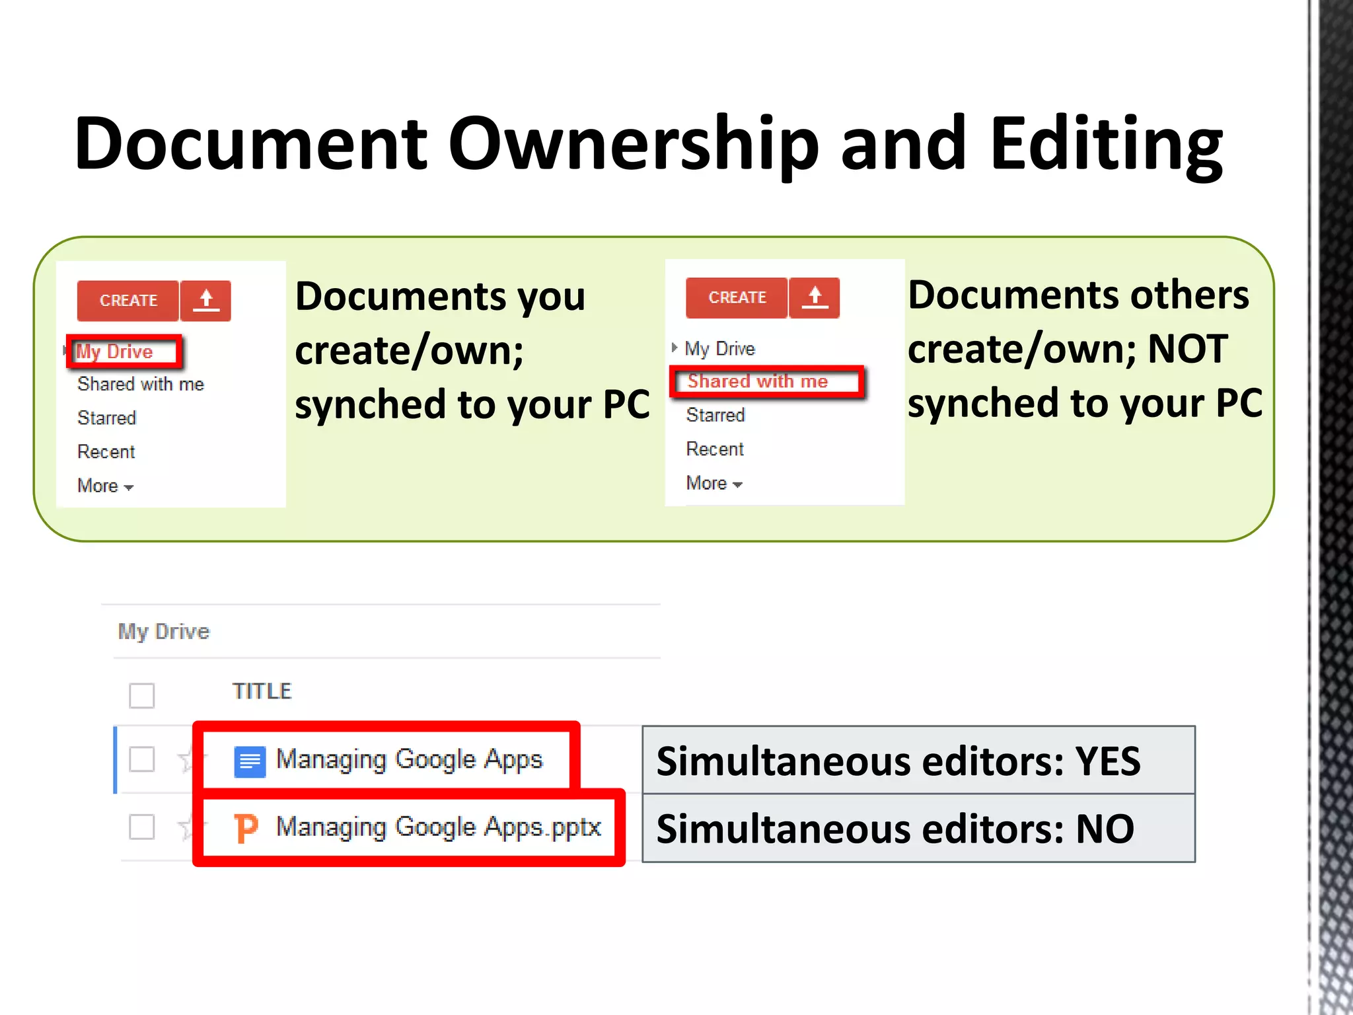This screenshot has width=1353, height=1015.
Task: Click the 'Simultaneous editors: NO' cell
Action: (x=918, y=828)
